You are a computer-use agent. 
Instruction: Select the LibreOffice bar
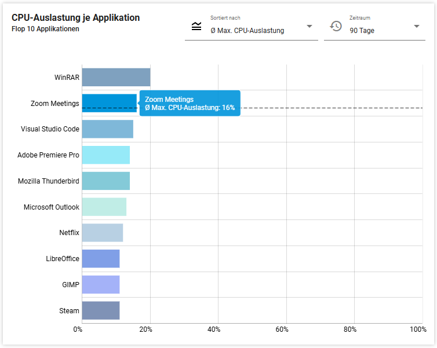100,259
